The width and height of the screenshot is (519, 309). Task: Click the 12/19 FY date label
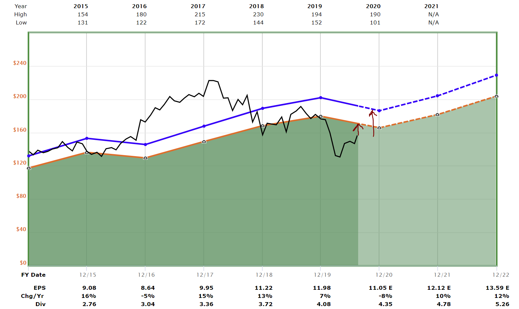pyautogui.click(x=322, y=275)
